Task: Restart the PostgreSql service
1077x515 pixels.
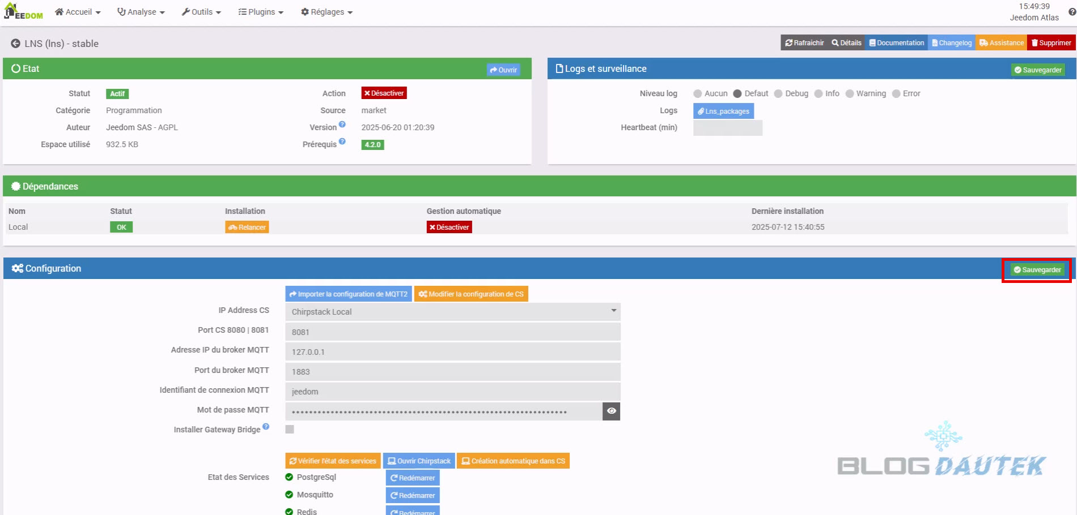Action: click(x=413, y=478)
